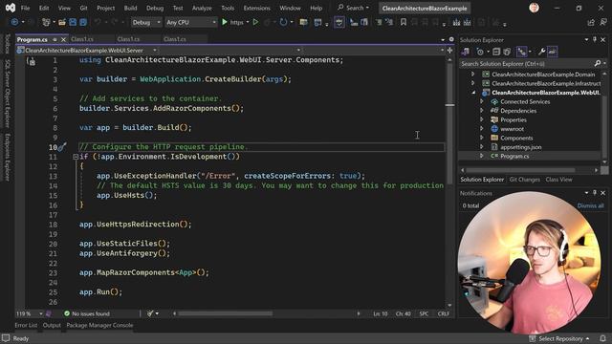Open the Debug configuration dropdown
The height and width of the screenshot is (344, 612).
(x=146, y=23)
